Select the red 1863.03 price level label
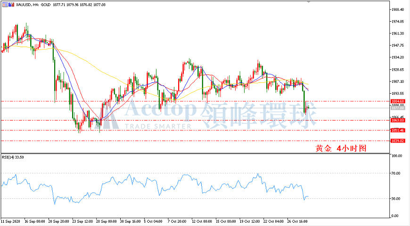Image resolution: width=410 pixels, height=226 pixels. [398, 121]
